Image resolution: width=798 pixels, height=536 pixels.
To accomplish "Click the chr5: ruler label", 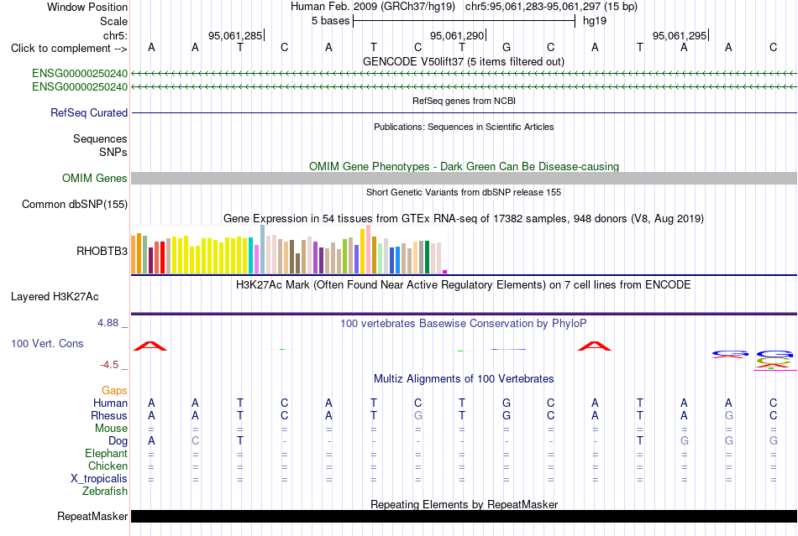I will click(115, 35).
